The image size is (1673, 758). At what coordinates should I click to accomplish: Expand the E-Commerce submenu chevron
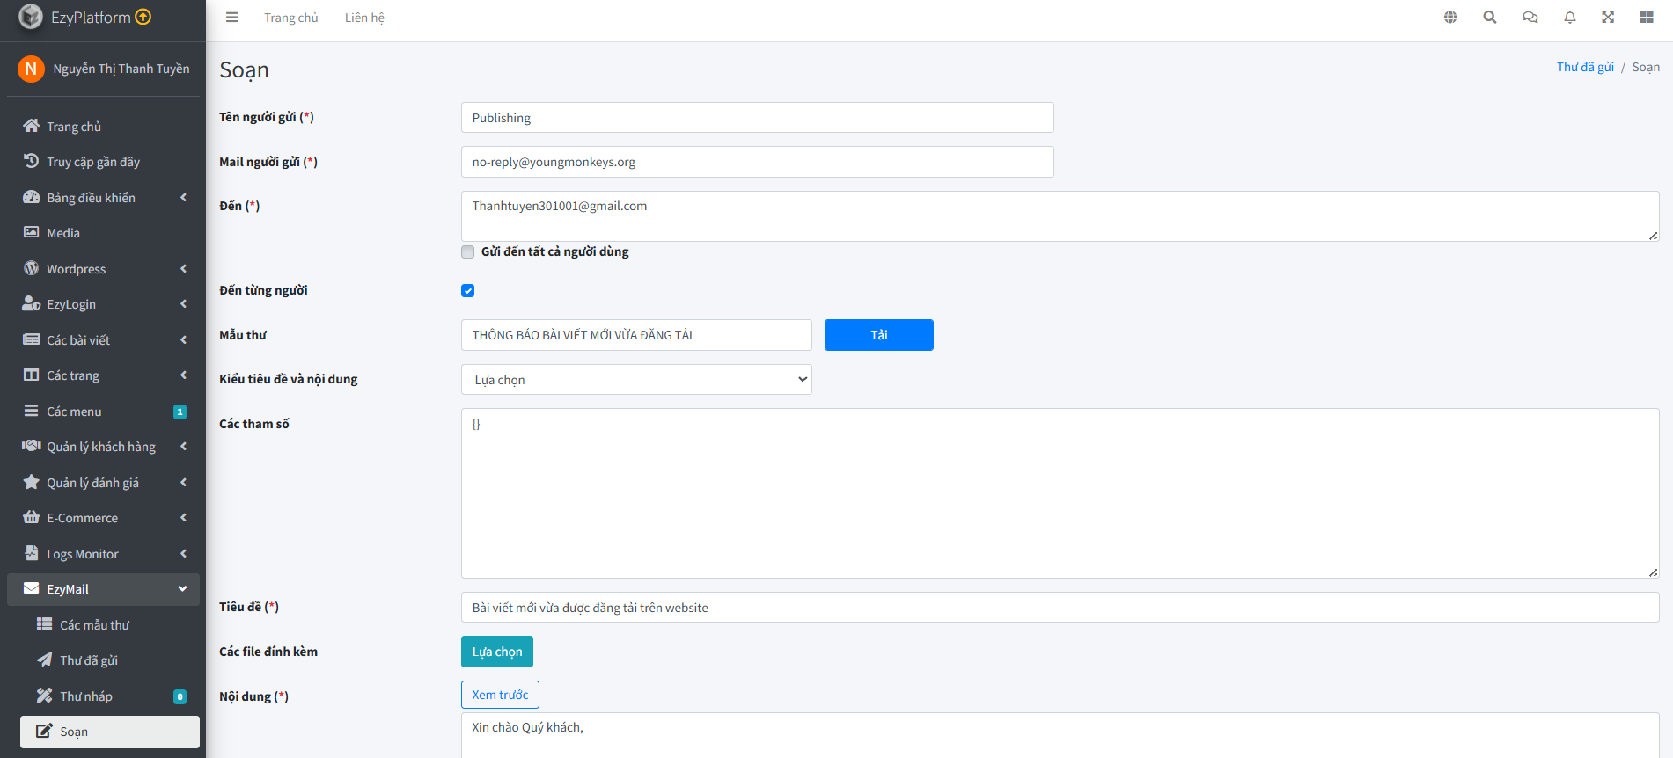click(183, 518)
